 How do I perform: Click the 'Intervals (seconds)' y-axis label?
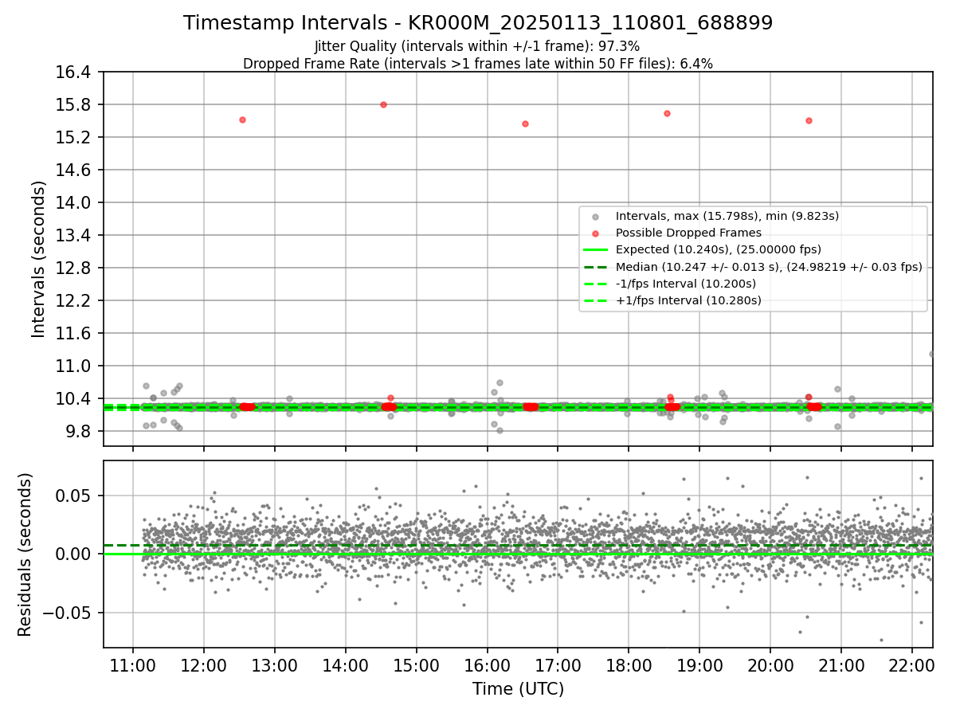[x=39, y=259]
